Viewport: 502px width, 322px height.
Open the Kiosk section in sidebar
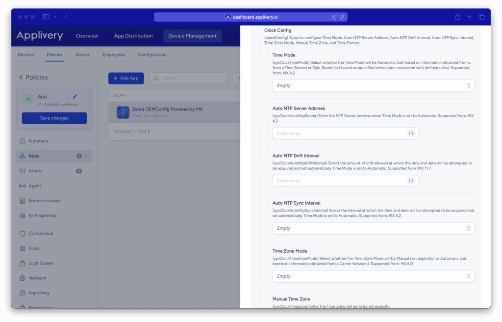(x=34, y=248)
